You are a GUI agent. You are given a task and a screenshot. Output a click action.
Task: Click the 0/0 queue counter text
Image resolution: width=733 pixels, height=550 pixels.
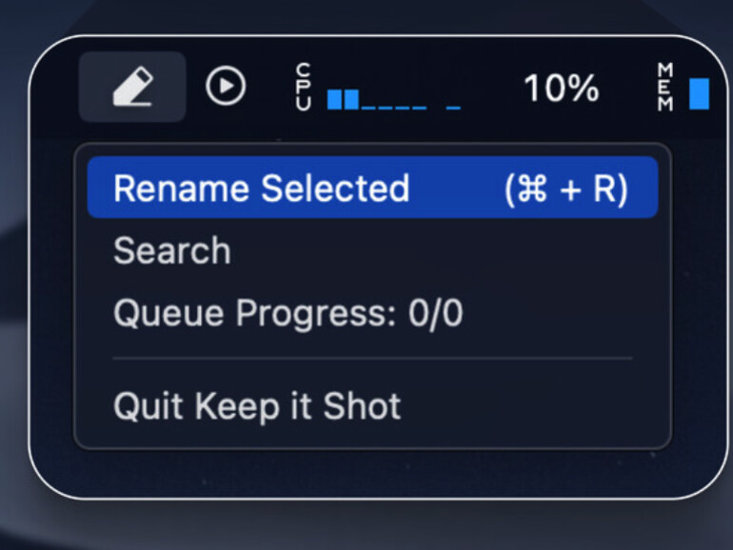(x=435, y=313)
